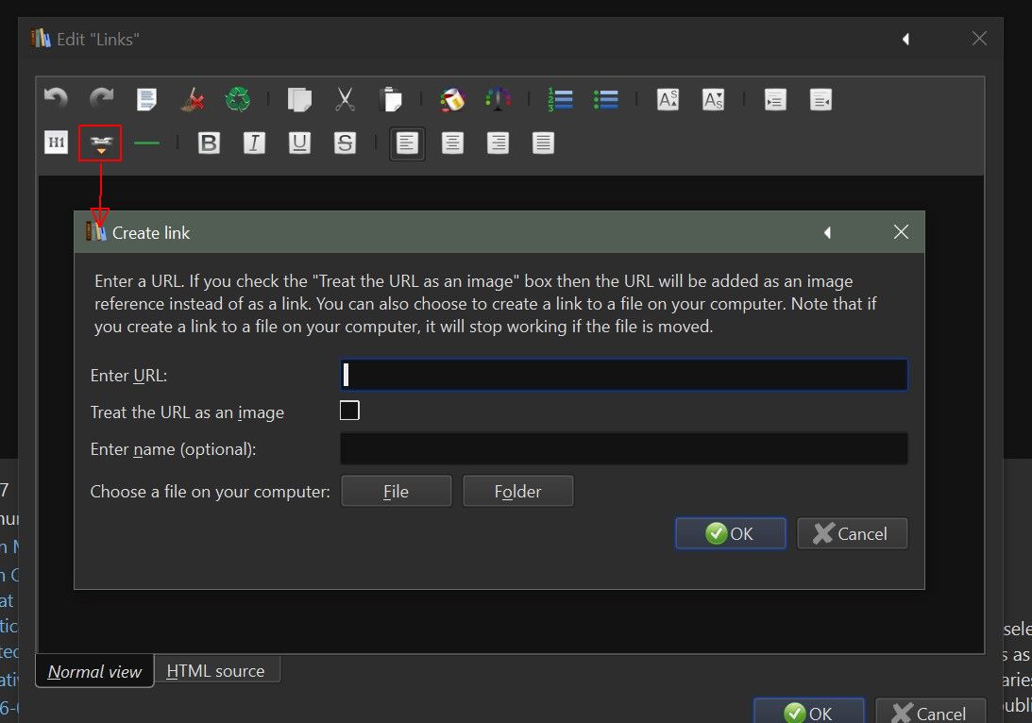Click the arrow in Create link title bar
The height and width of the screenshot is (723, 1032).
827,232
